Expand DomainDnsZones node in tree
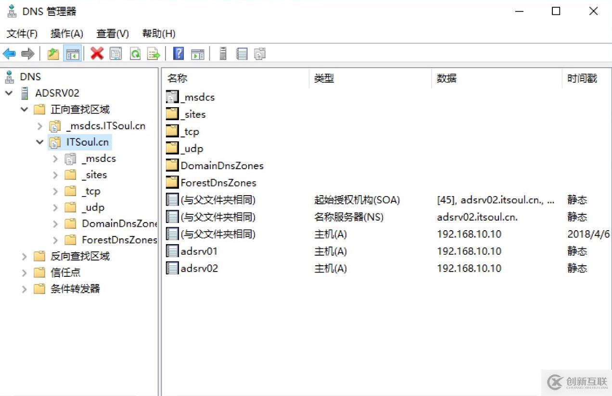 (x=55, y=224)
